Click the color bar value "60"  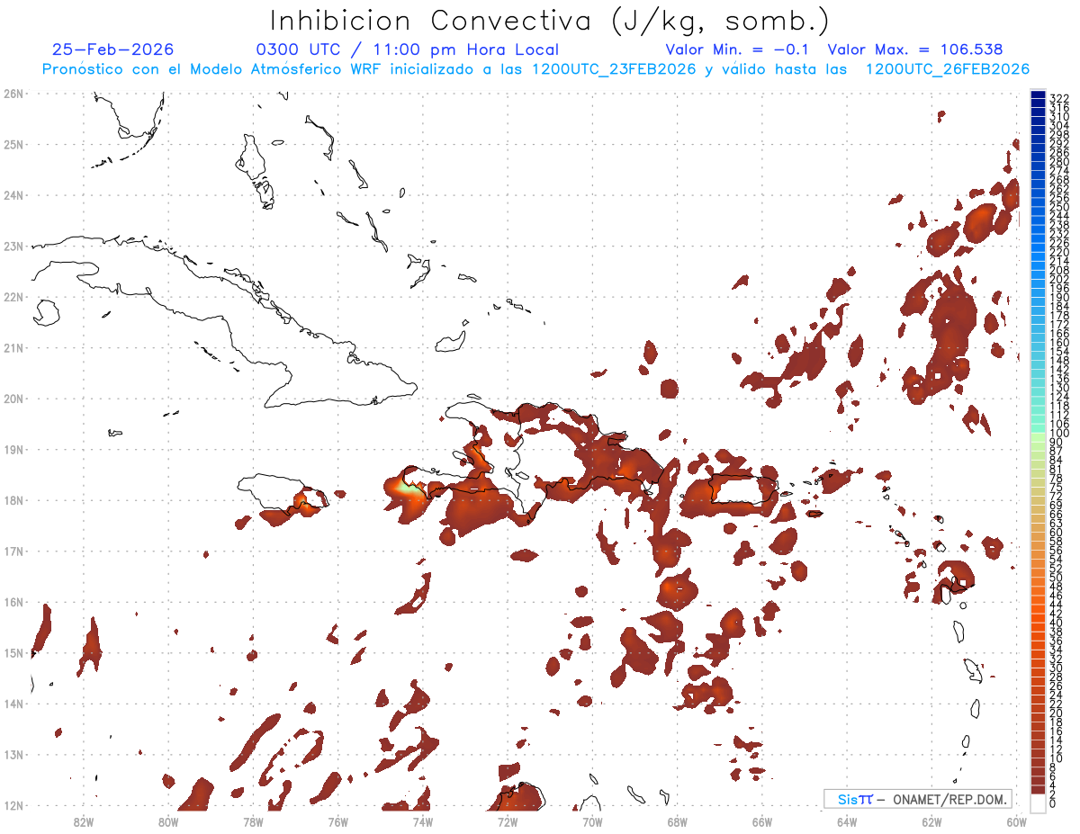click(x=1056, y=532)
